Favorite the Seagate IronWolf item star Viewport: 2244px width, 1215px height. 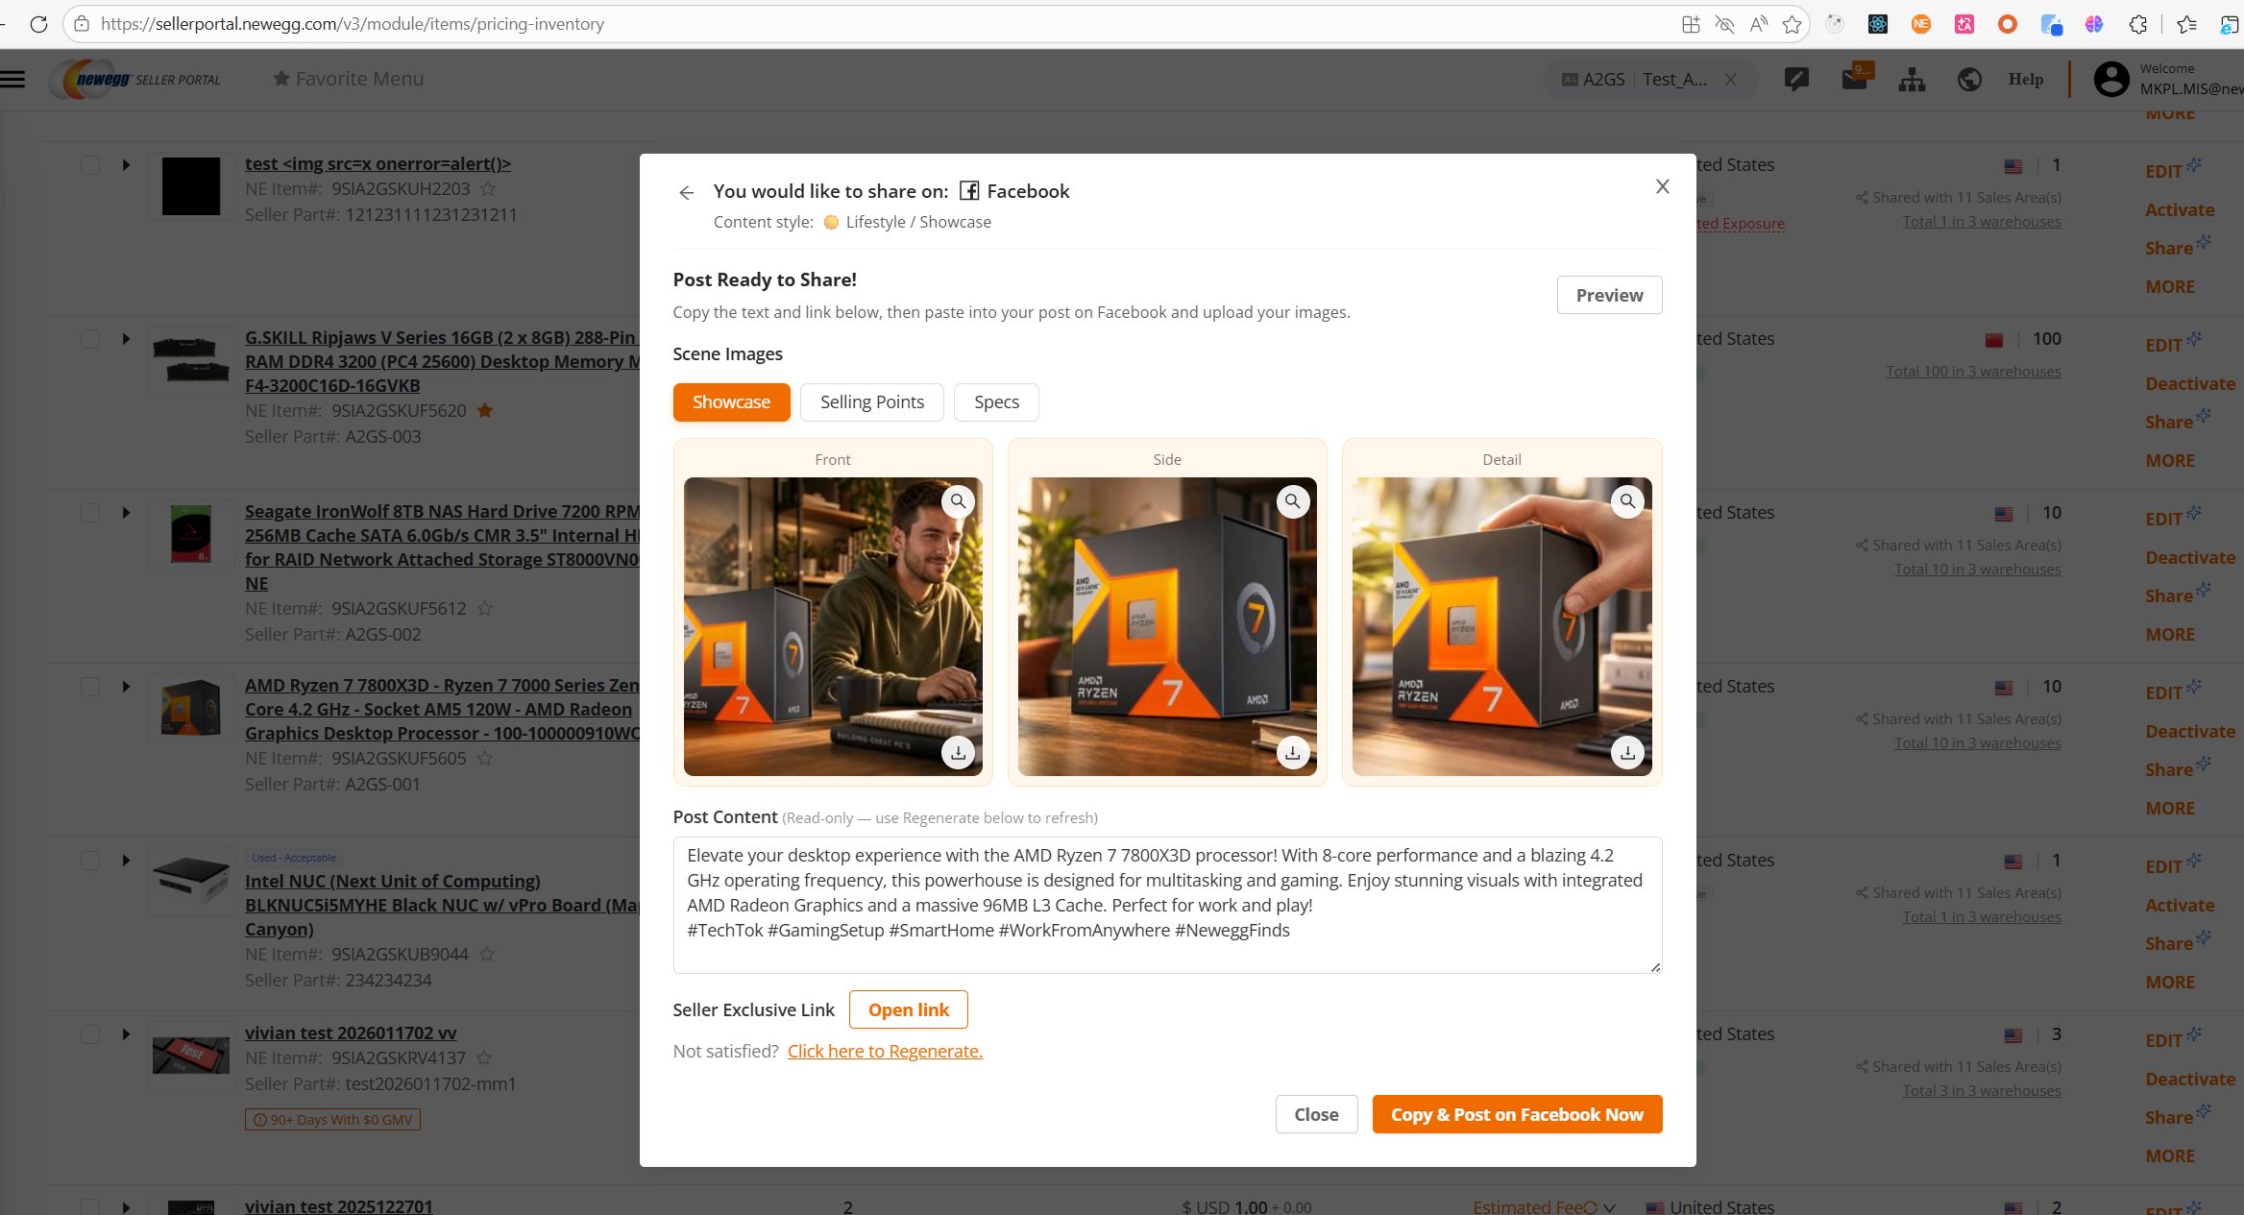pyautogui.click(x=485, y=608)
